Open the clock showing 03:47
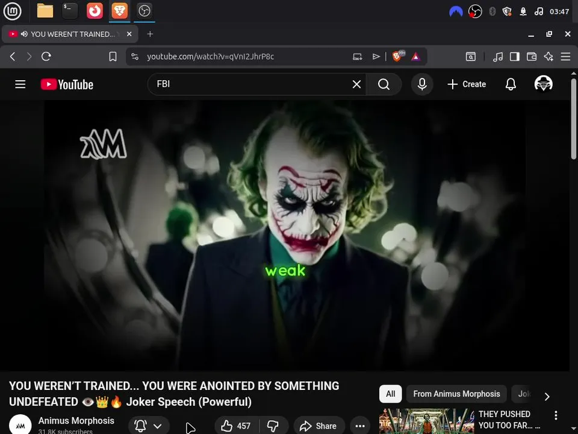This screenshot has width=578, height=434. coord(559,12)
